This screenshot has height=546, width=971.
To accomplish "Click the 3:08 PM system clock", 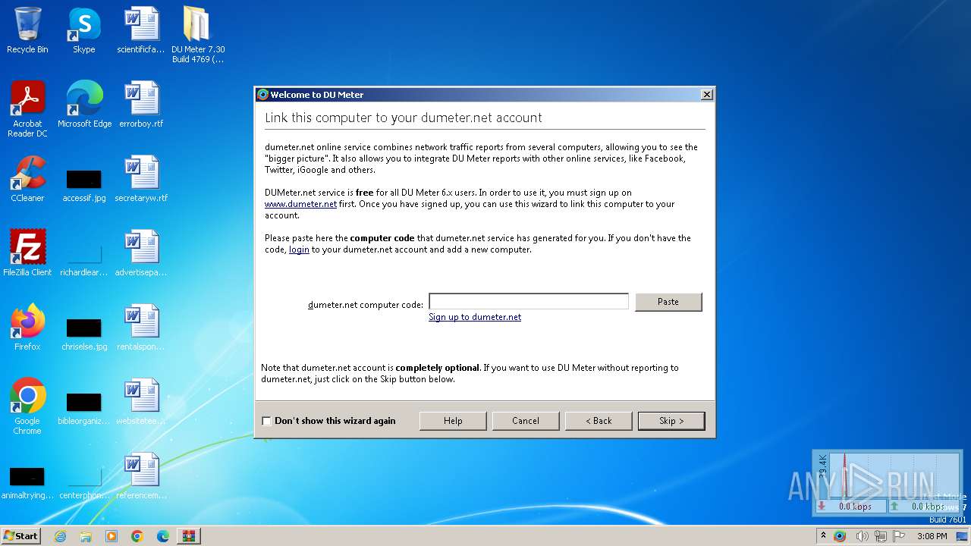I will pos(932,536).
